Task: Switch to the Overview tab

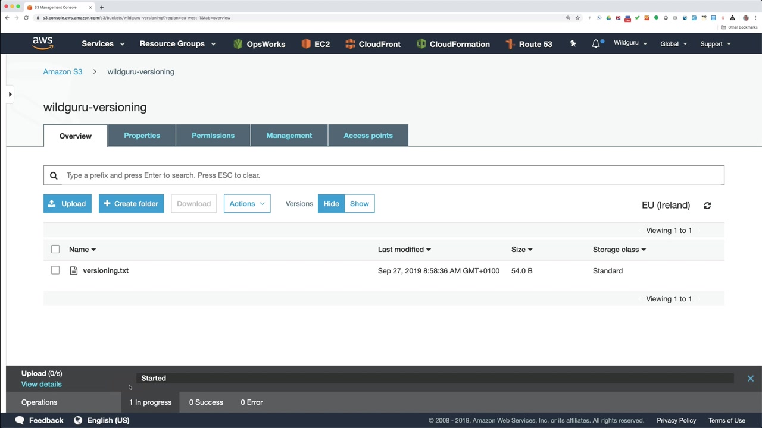Action: click(76, 136)
